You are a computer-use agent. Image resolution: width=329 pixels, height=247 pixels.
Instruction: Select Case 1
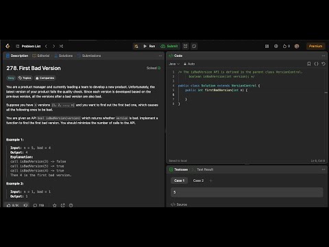(x=179, y=180)
